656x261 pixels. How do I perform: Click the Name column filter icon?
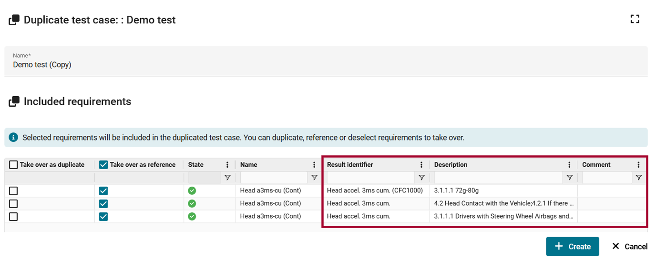314,178
